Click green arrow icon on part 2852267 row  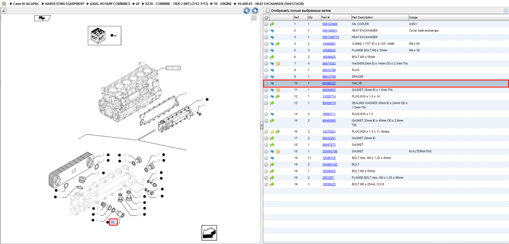click(272, 177)
